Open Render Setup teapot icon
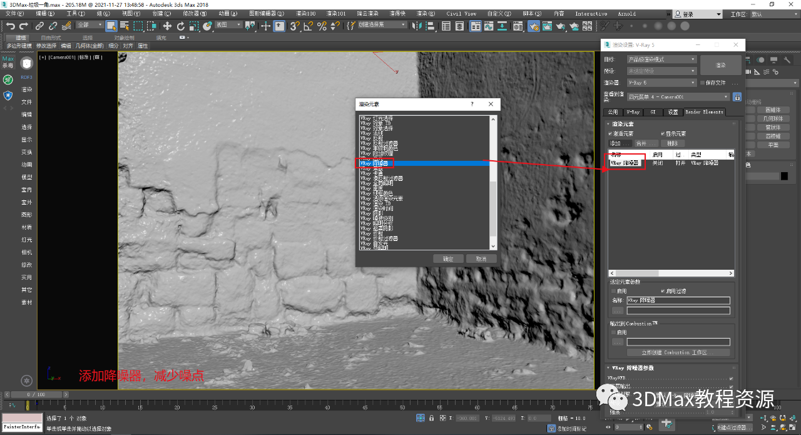The height and width of the screenshot is (435, 801). tap(533, 26)
